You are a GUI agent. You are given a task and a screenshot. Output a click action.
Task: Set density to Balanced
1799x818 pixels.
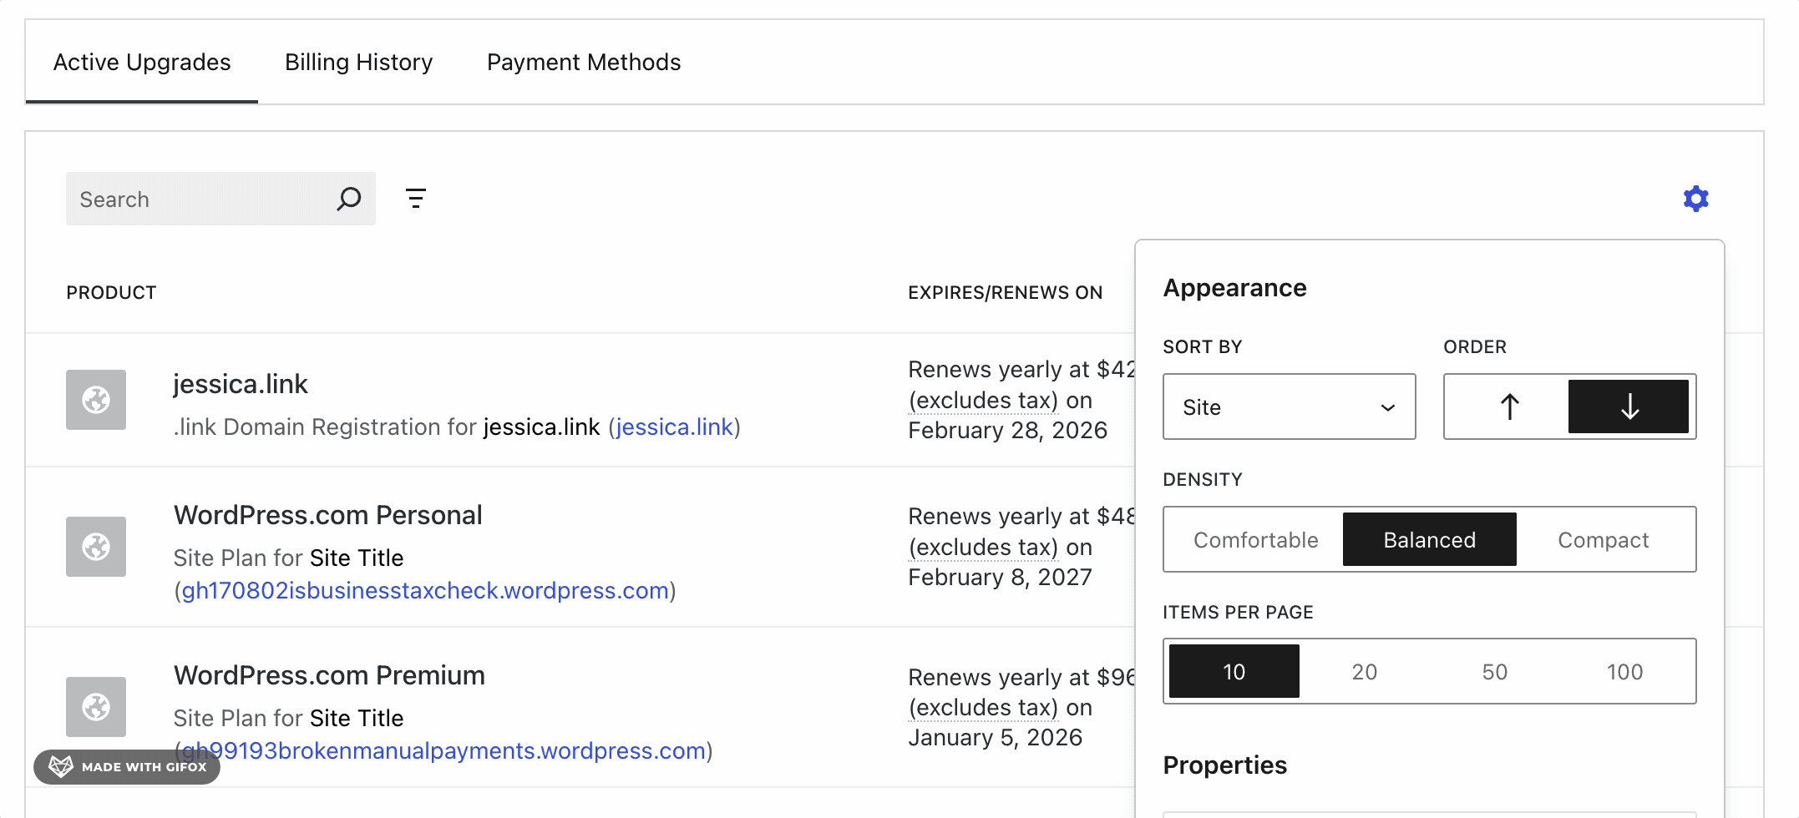1429,540
